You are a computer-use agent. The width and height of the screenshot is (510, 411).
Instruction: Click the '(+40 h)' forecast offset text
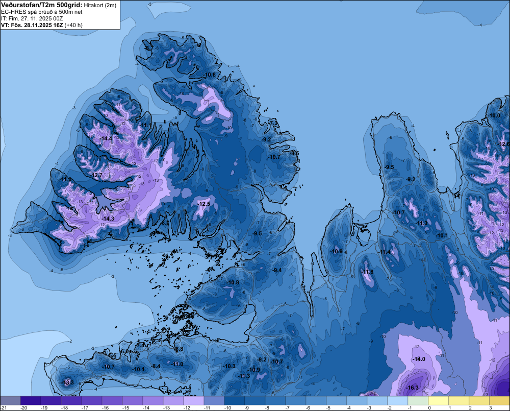click(73, 25)
